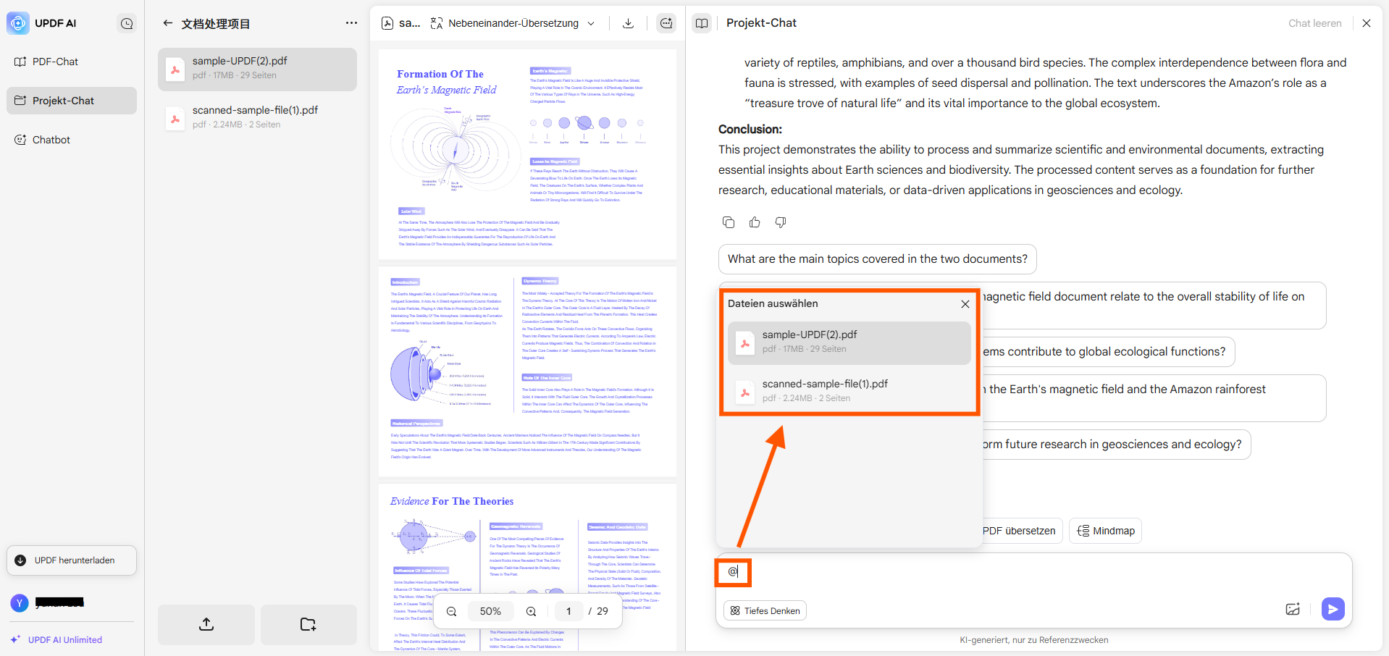
Task: Click the Mindmap button
Action: pos(1106,531)
